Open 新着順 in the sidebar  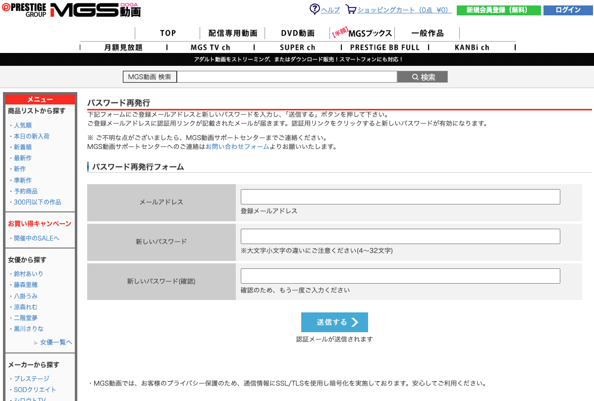pos(23,148)
